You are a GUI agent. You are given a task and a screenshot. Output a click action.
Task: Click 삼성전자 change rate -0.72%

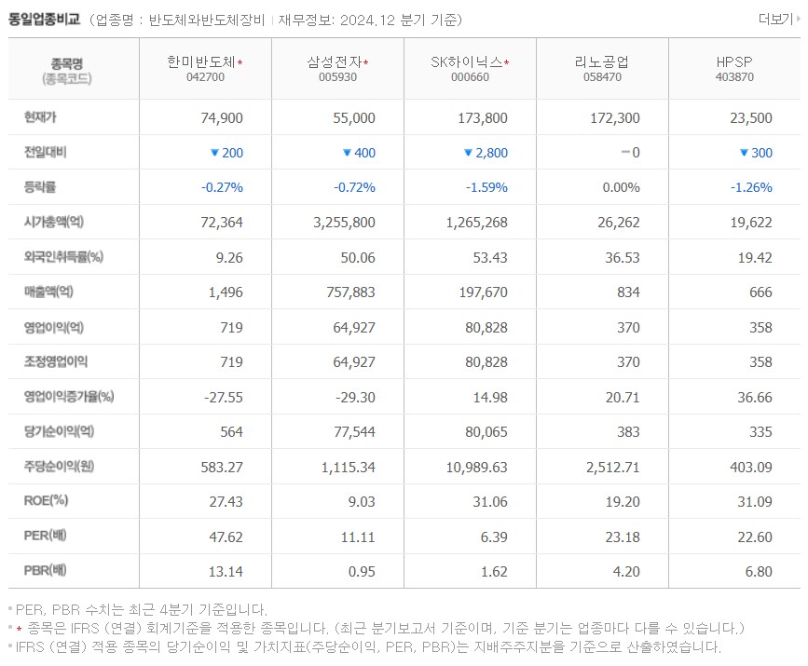(x=354, y=187)
